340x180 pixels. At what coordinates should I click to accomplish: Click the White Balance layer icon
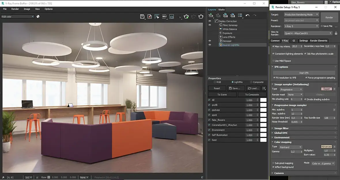tap(220, 29)
